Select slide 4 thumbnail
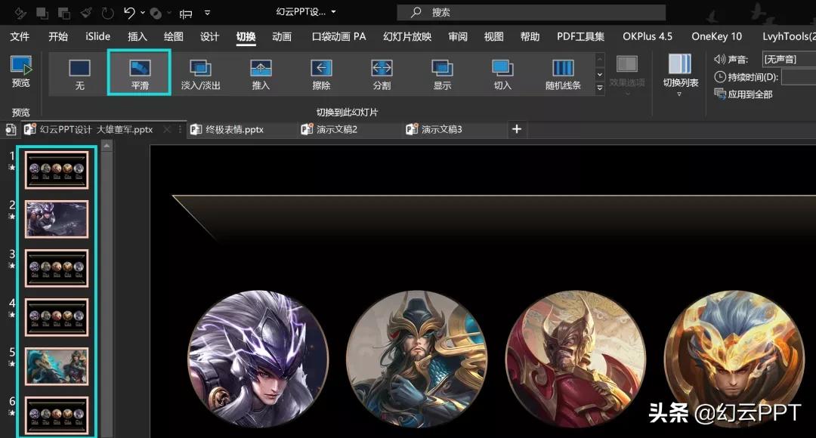 57,317
